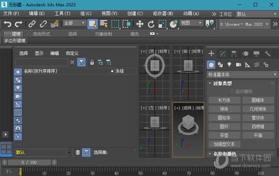Switch to the 自由形式 ribbon tab

(42, 34)
